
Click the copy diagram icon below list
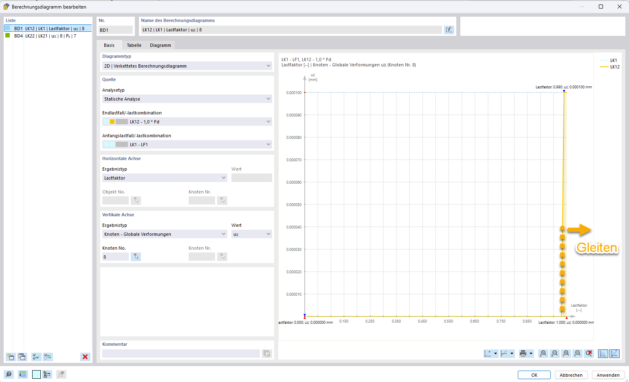coord(22,357)
